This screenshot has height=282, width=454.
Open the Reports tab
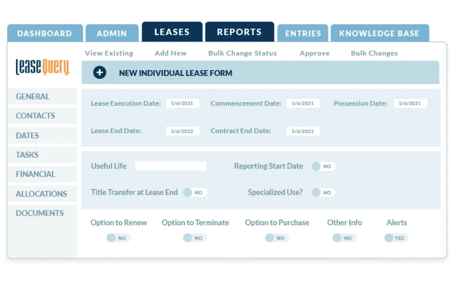tap(240, 32)
